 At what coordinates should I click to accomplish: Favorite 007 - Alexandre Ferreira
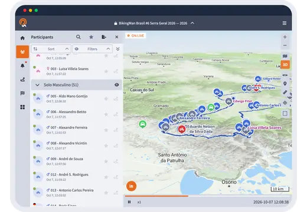click(x=106, y=130)
